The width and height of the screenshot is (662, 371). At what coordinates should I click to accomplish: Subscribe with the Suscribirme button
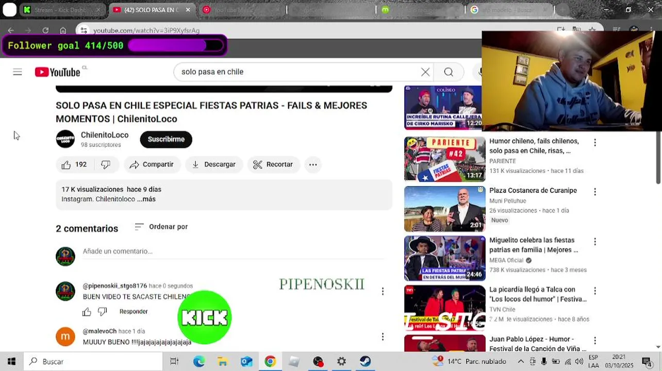(x=166, y=139)
